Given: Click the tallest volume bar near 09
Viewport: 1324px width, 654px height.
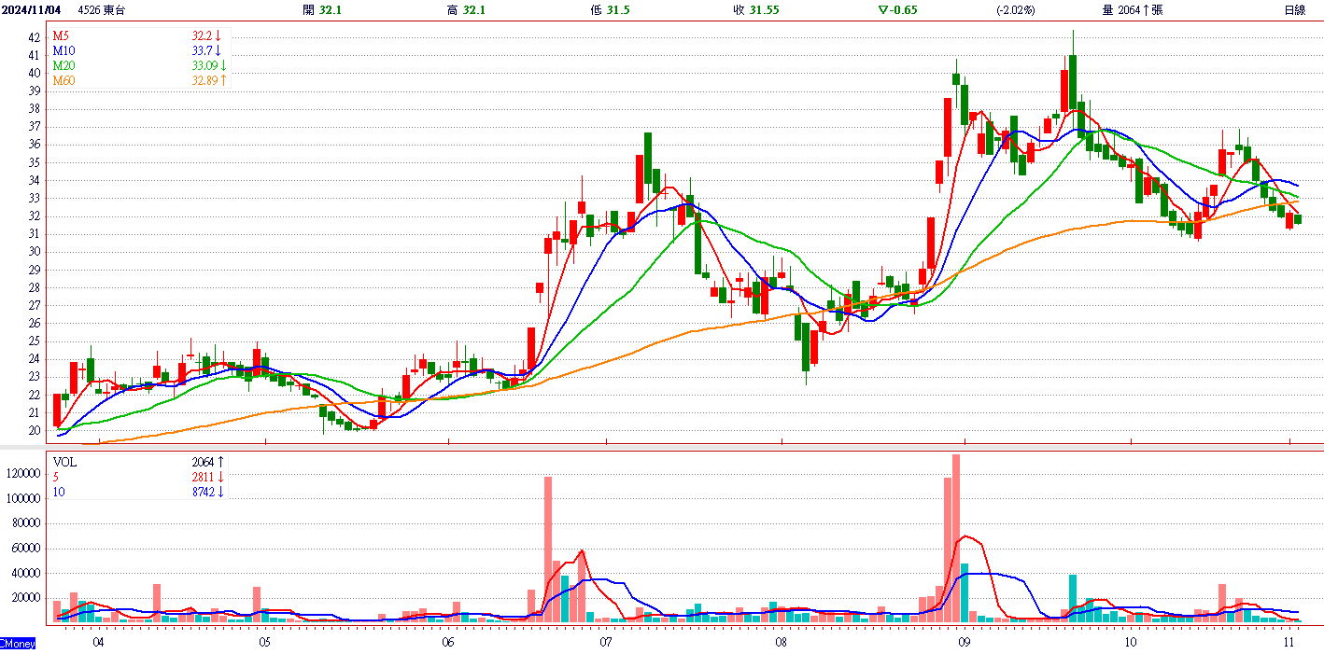Looking at the screenshot, I should 956,538.
